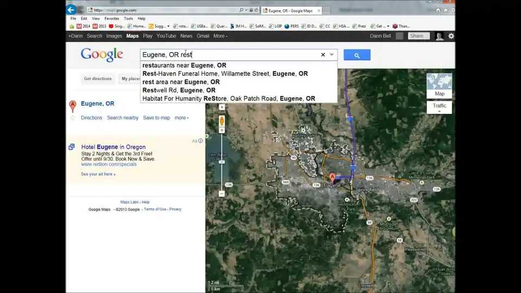Open the address bar dropdown arrow
Viewport: 521px width, 293px height.
click(x=246, y=10)
